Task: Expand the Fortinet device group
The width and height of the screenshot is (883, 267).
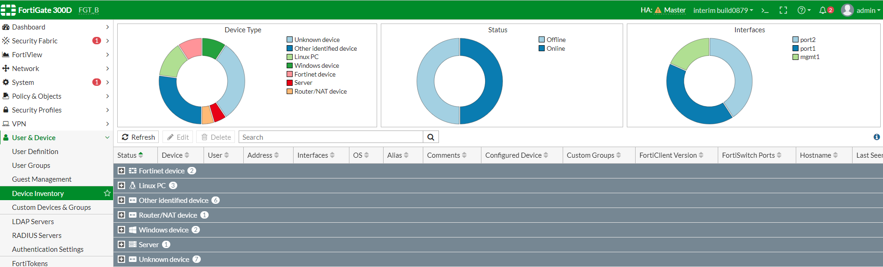Action: pos(121,171)
